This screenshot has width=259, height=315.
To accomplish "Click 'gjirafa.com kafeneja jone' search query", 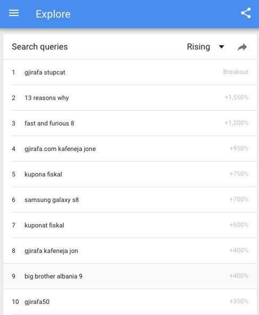I will (x=60, y=149).
